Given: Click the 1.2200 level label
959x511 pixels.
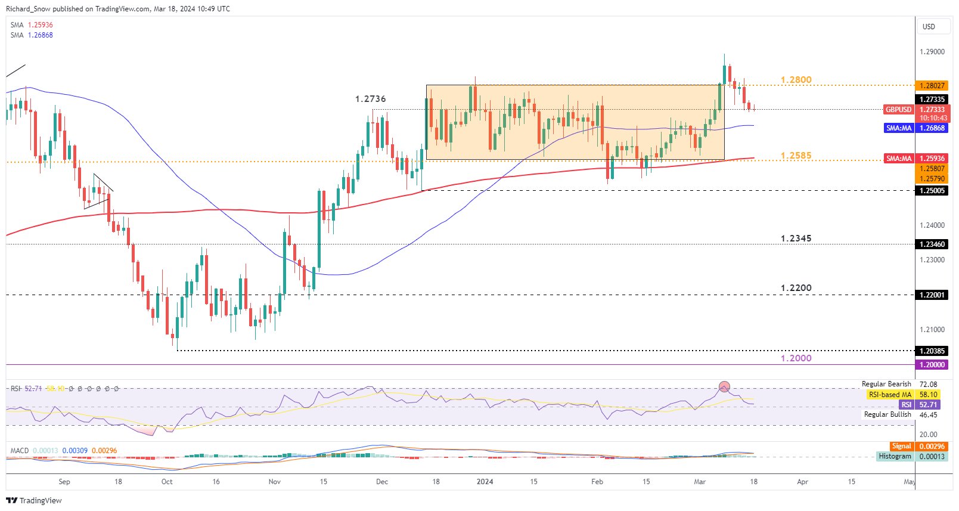Looking at the screenshot, I should pyautogui.click(x=796, y=288).
